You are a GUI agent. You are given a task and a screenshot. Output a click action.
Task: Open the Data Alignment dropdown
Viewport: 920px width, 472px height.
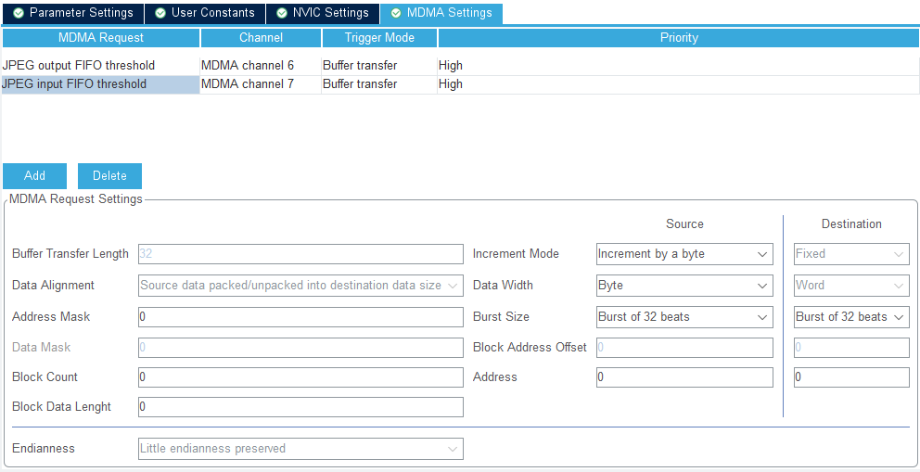click(300, 286)
